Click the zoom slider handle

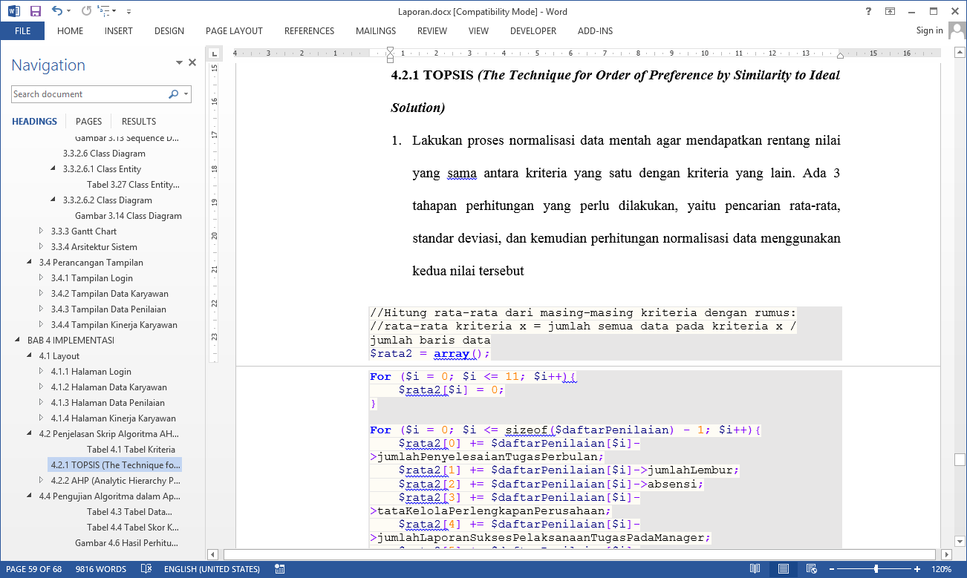tap(876, 569)
